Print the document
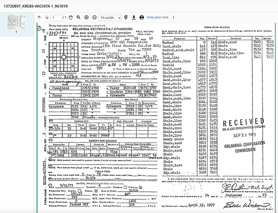Image resolution: width=278 pixels, height=213 pixels. pyautogui.click(x=142, y=18)
